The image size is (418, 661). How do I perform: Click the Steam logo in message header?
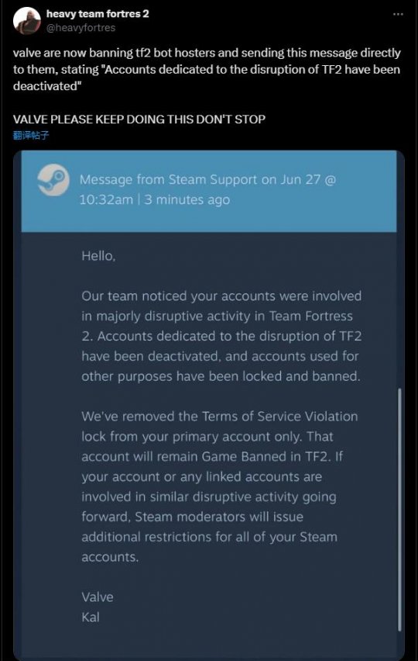(x=53, y=180)
